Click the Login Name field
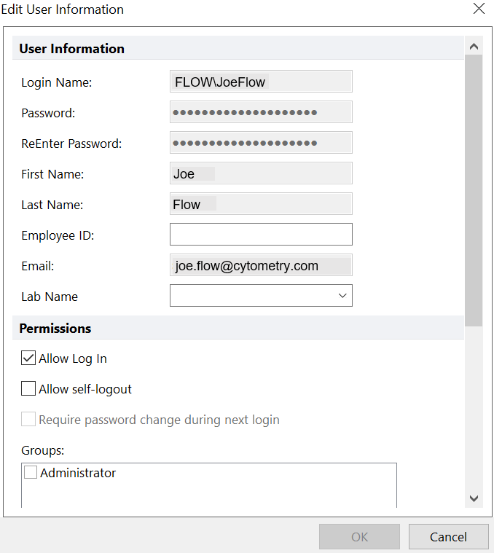This screenshot has height=553, width=494. pos(261,82)
